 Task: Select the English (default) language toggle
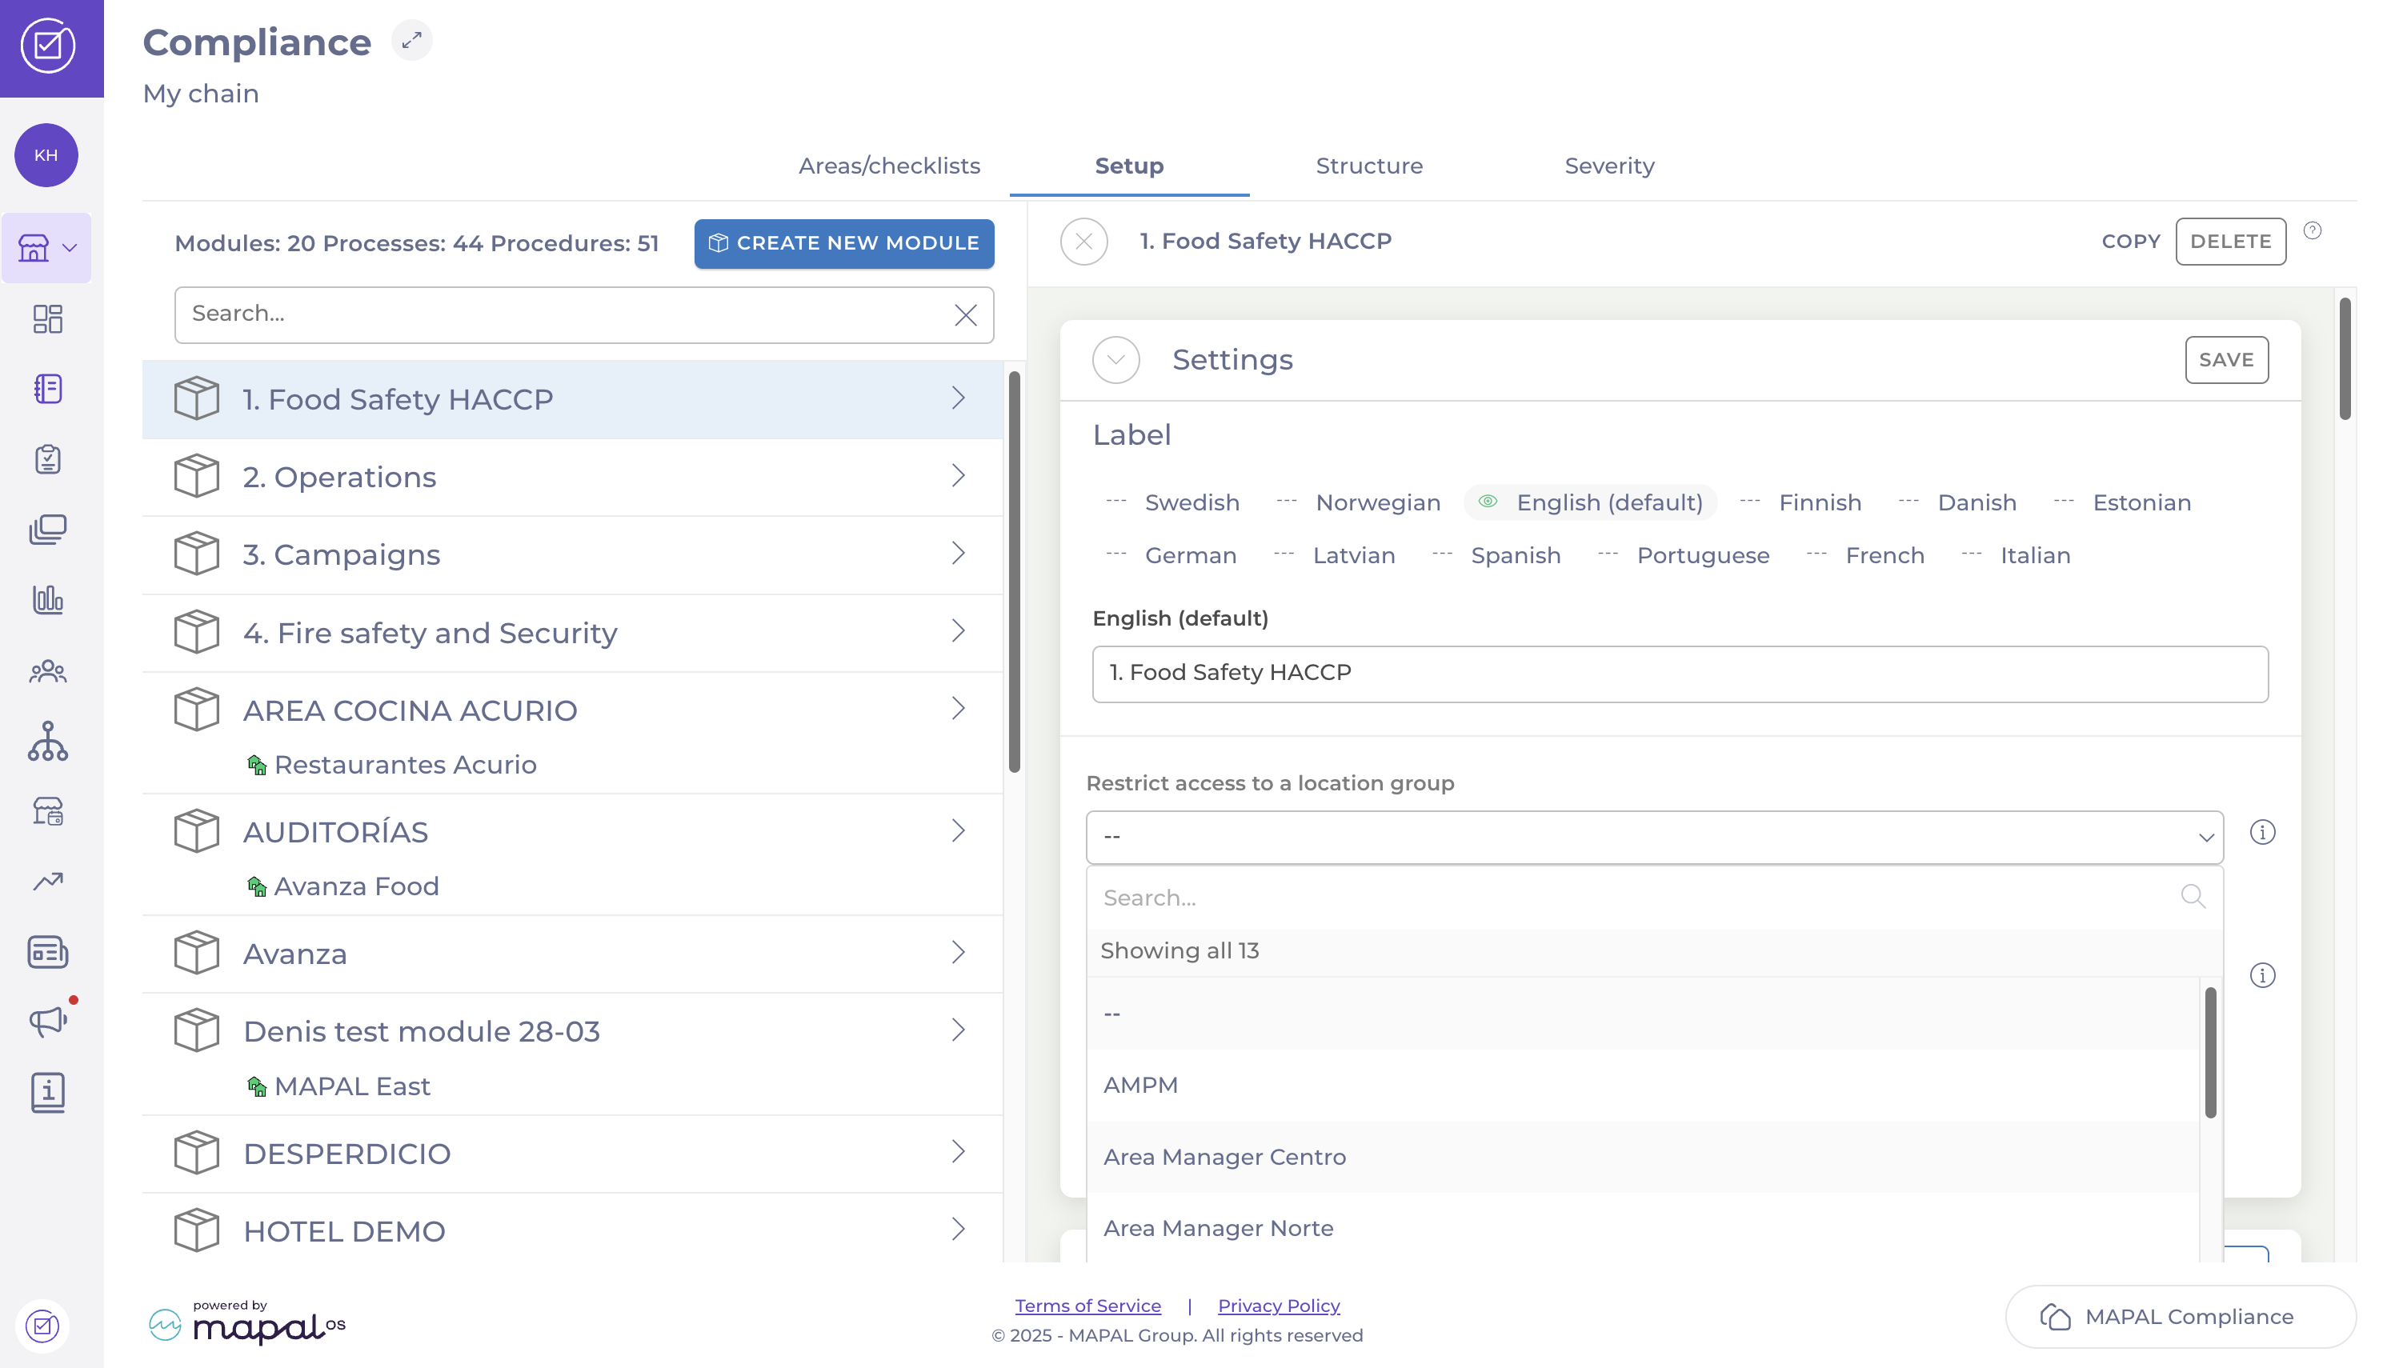(1590, 502)
